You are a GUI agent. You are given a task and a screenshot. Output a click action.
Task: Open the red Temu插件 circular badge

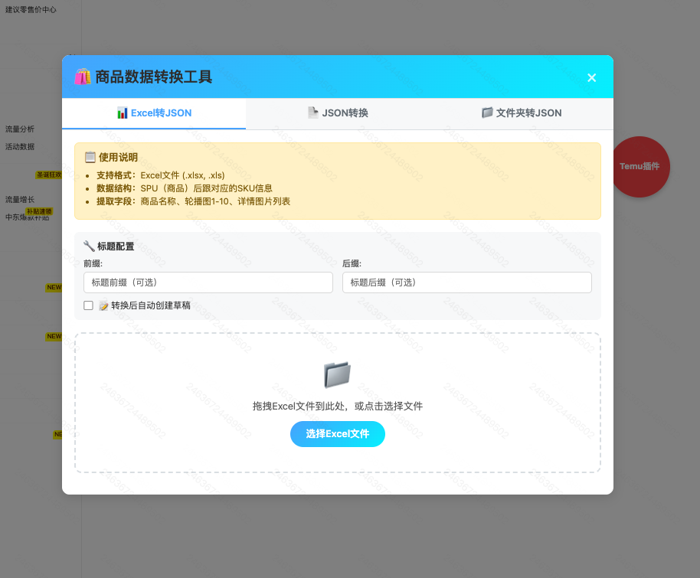640,167
